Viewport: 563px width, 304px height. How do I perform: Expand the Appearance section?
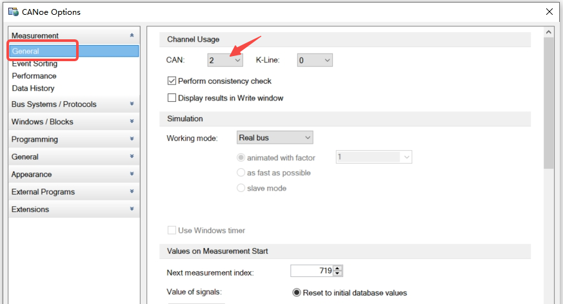74,175
